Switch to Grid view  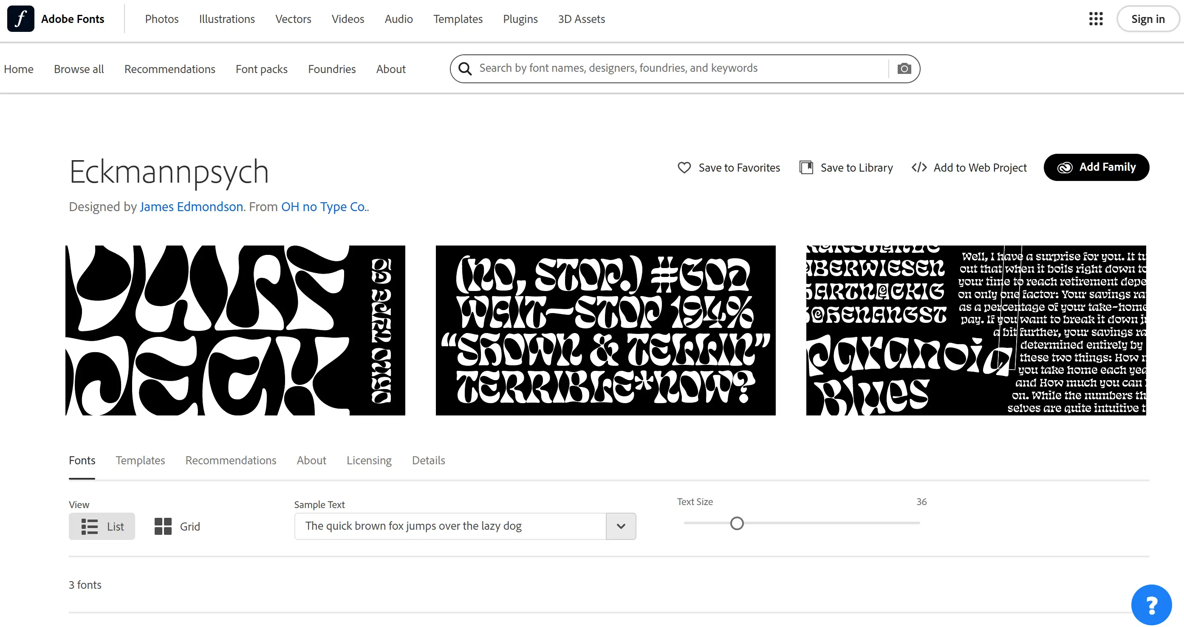pyautogui.click(x=177, y=526)
